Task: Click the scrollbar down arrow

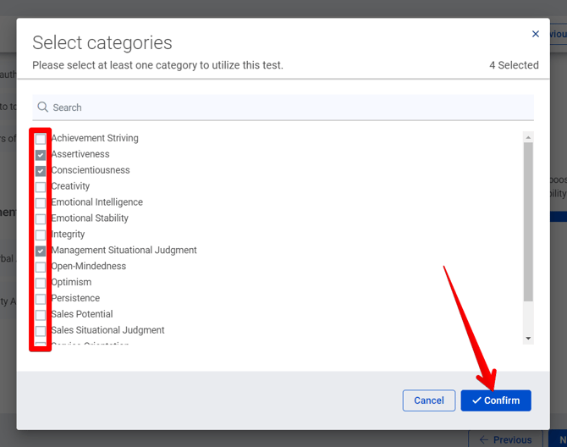Action: coord(529,339)
